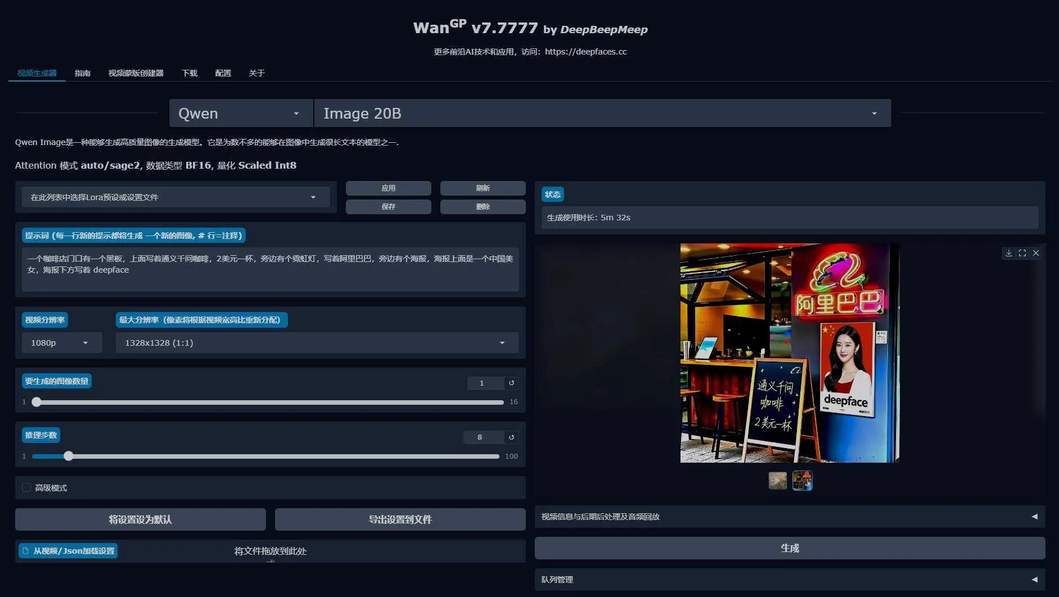
Task: Click the 刷新 button
Action: [483, 188]
